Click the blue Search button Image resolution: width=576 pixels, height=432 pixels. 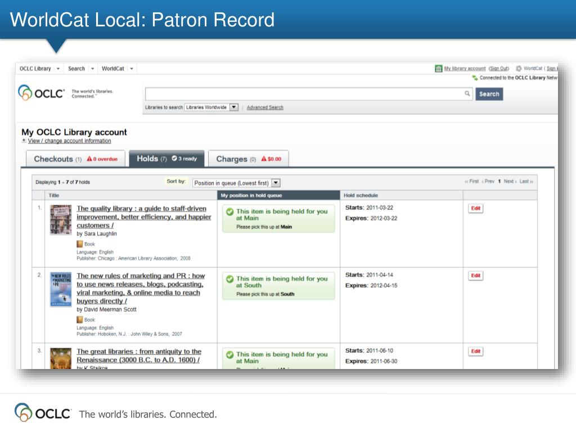coord(489,94)
